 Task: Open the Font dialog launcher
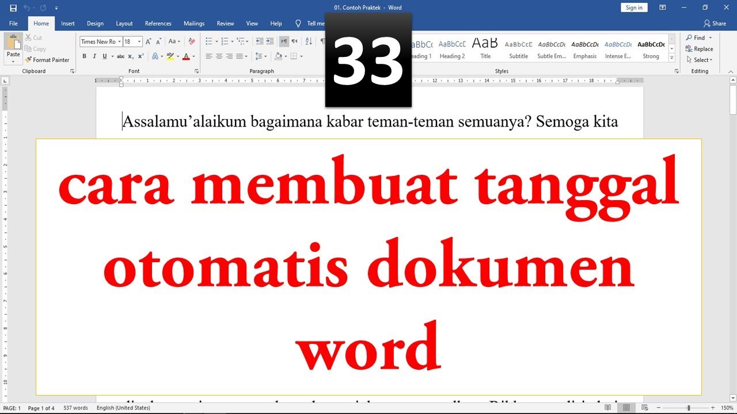(197, 71)
